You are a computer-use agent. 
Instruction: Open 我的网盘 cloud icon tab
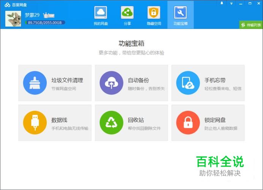click(x=101, y=13)
